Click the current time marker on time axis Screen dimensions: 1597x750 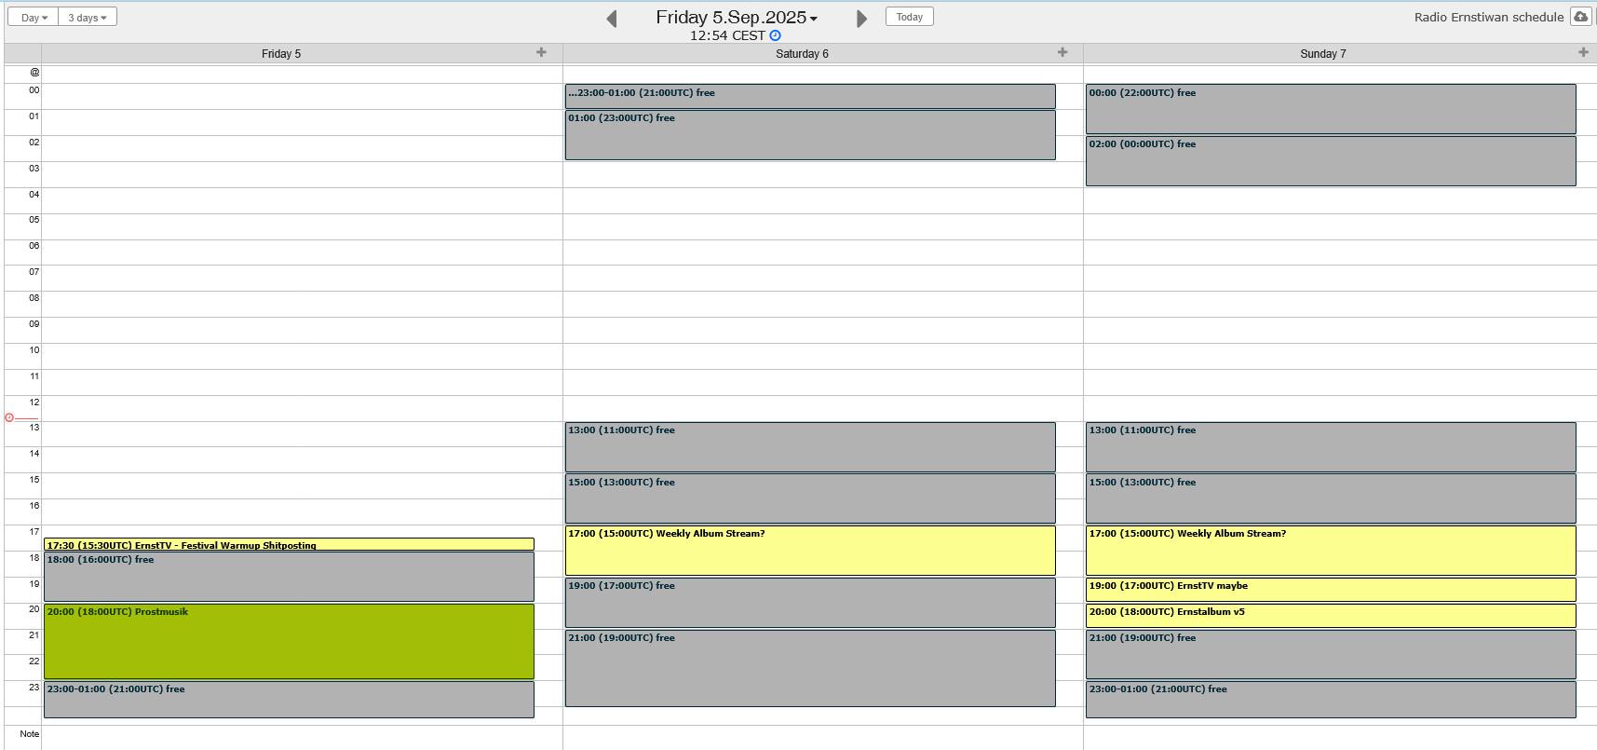point(9,417)
